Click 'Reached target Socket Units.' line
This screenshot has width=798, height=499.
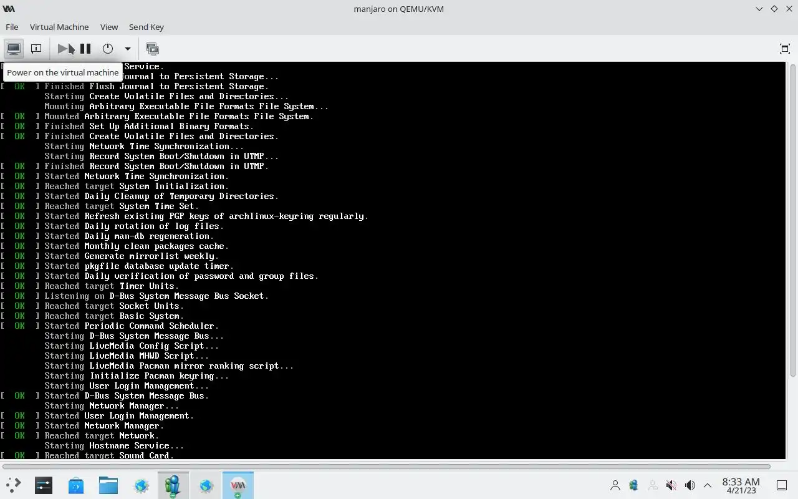114,306
